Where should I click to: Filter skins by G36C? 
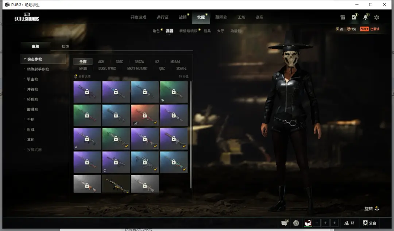119,62
